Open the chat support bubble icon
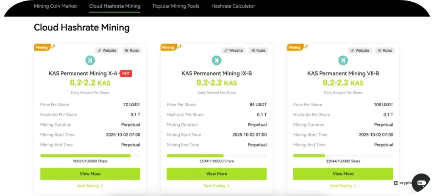434x196 pixels. pyautogui.click(x=421, y=183)
